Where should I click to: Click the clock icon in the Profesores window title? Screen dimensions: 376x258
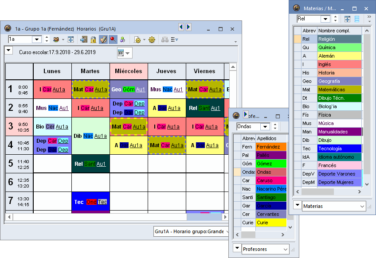236,115
